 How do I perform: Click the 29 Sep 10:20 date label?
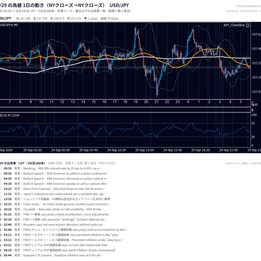[x=117, y=150]
